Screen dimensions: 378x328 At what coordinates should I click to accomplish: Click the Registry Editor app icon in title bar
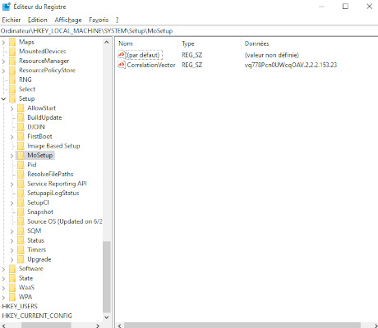pyautogui.click(x=7, y=7)
